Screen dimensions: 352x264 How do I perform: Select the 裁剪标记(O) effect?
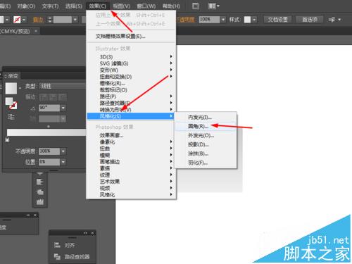pos(131,89)
